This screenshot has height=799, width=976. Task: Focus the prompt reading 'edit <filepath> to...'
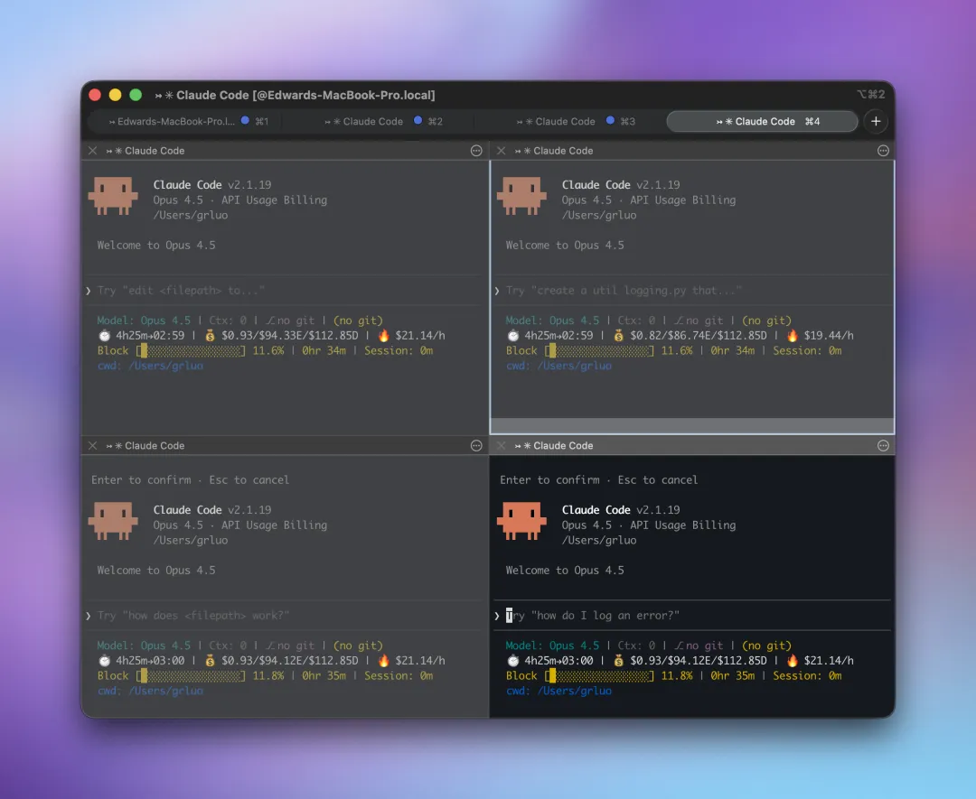285,291
